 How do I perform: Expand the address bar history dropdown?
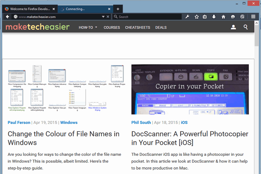point(103,17)
